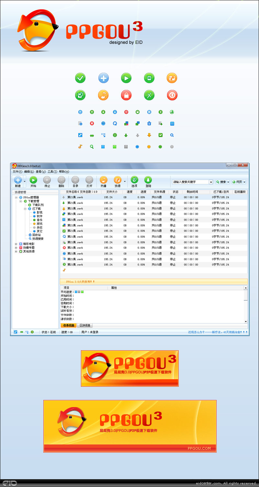The image size is (259, 487).
Task: Click the PPGou logo icon in title bar
Action: point(15,166)
